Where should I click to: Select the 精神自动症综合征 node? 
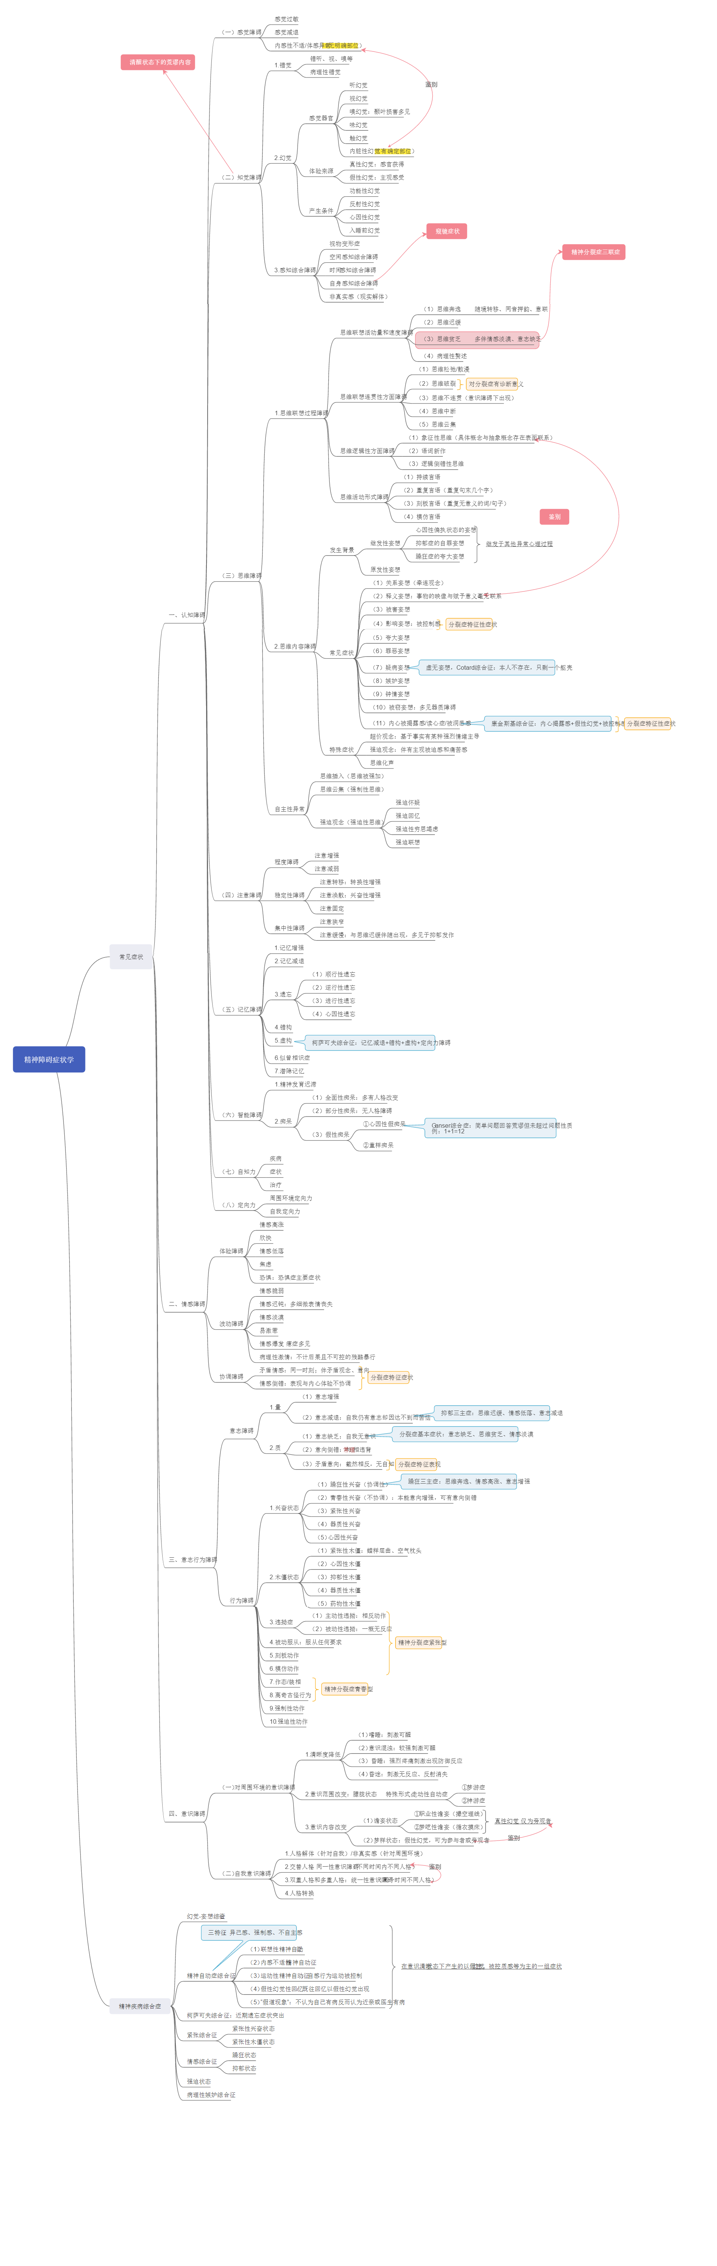click(x=211, y=1976)
